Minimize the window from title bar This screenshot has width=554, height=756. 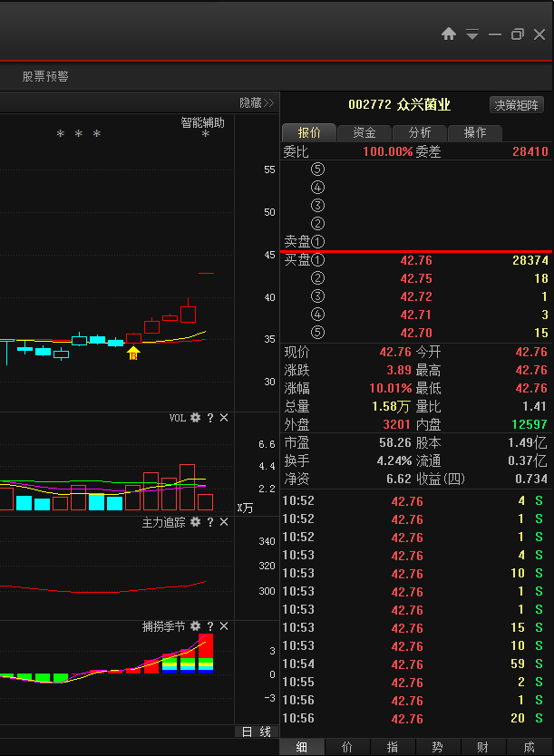point(495,34)
